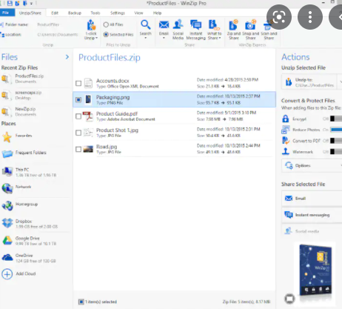Open the Help tab

(157, 13)
